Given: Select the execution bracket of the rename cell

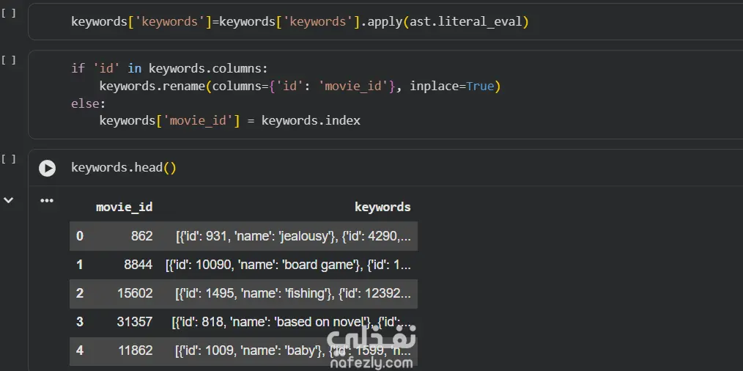Looking at the screenshot, I should pos(8,60).
